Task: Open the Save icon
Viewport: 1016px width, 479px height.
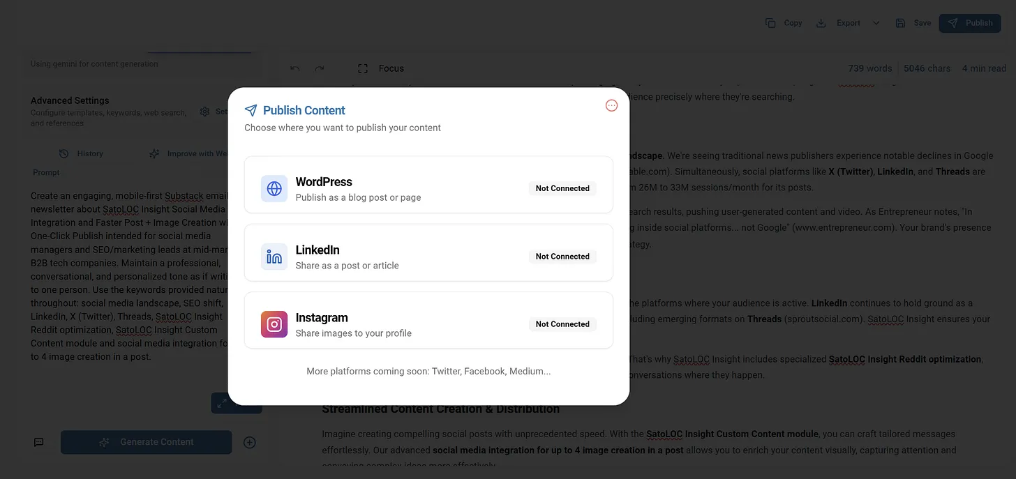Action: tap(899, 22)
